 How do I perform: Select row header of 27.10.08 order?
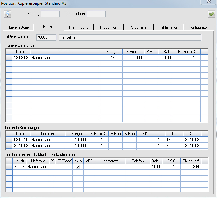coord(9,146)
